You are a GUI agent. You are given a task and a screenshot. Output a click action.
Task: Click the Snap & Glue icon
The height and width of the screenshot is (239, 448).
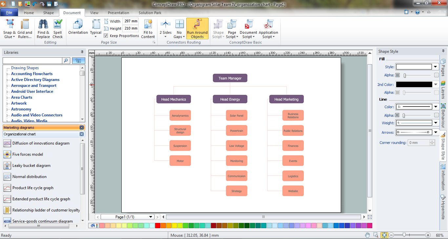click(x=10, y=25)
